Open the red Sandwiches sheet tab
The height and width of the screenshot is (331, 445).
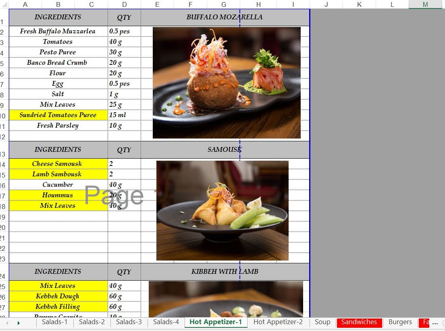point(359,322)
